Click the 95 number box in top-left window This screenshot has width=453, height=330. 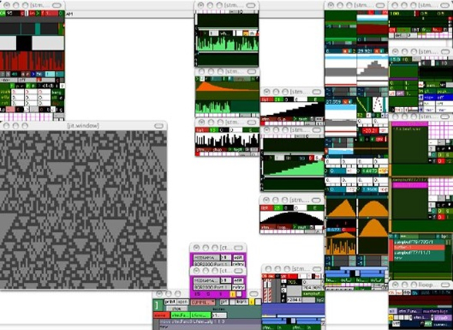[13, 13]
